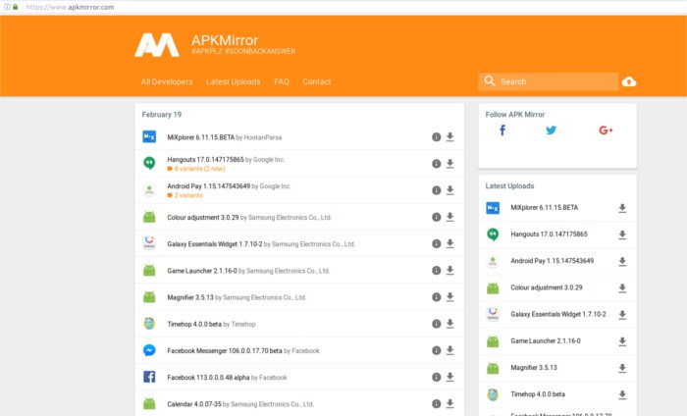Show info for Game Launcher 2.1.16-0
687x416 pixels.
coord(436,271)
